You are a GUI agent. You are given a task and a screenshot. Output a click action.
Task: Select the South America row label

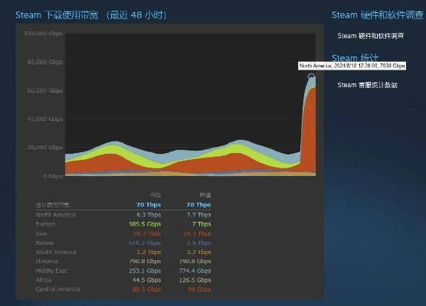(x=56, y=252)
